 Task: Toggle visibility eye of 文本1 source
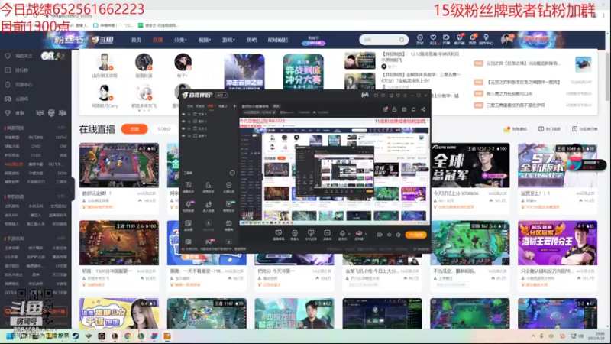pyautogui.click(x=183, y=114)
